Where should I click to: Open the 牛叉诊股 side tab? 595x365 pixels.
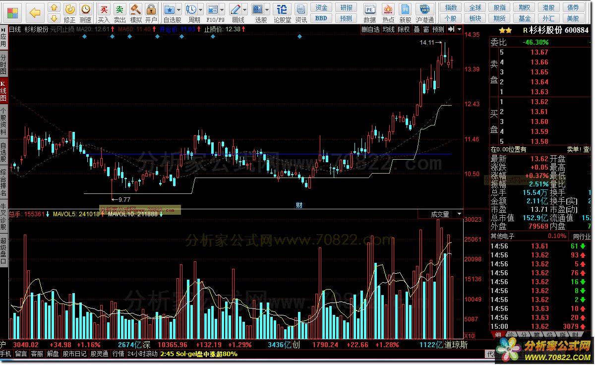coord(3,216)
